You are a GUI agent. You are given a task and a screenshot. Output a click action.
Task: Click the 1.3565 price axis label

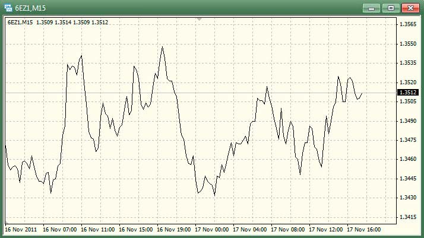(408, 24)
